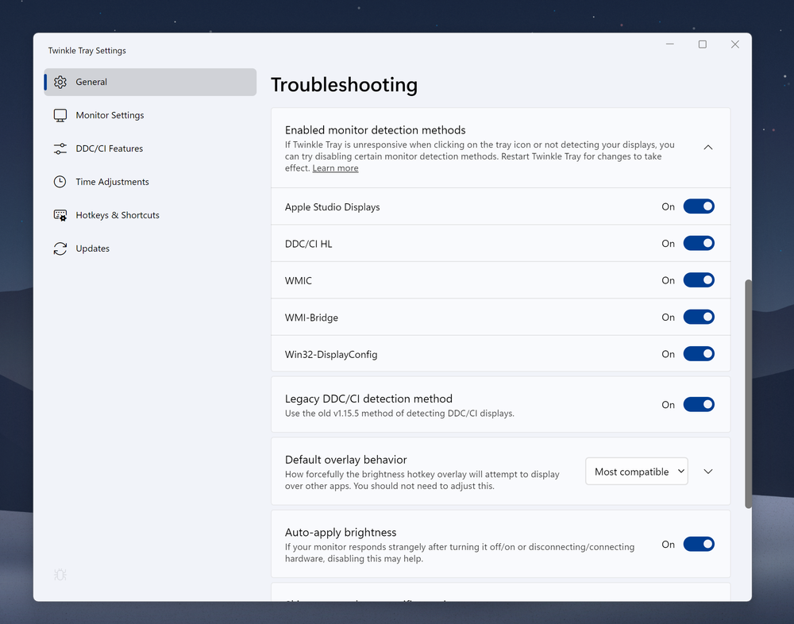This screenshot has height=624, width=794.
Task: Click the Monitor Settings display icon
Action: [x=60, y=115]
